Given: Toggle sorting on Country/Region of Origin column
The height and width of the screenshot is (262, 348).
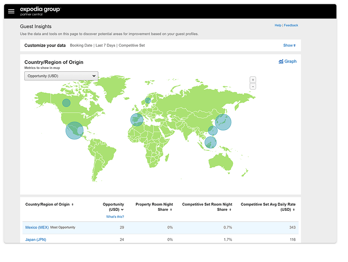Looking at the screenshot, I should pyautogui.click(x=73, y=204).
